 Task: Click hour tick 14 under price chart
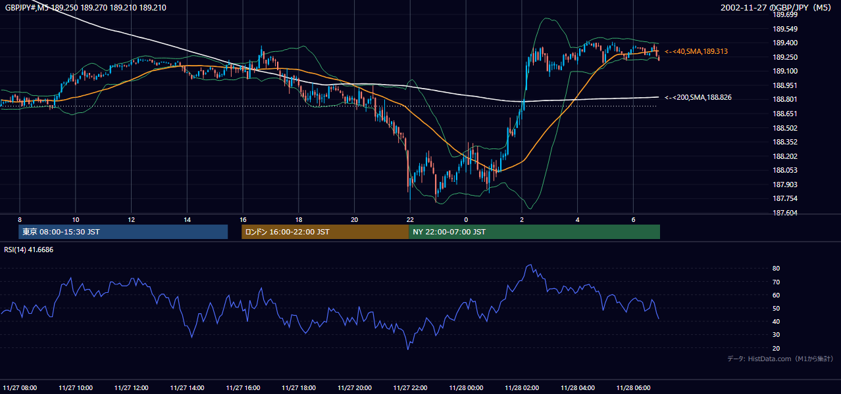click(188, 219)
